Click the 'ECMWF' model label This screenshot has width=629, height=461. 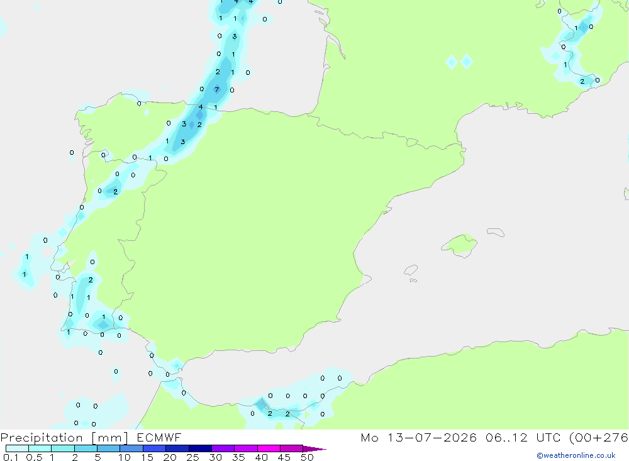[159, 437]
